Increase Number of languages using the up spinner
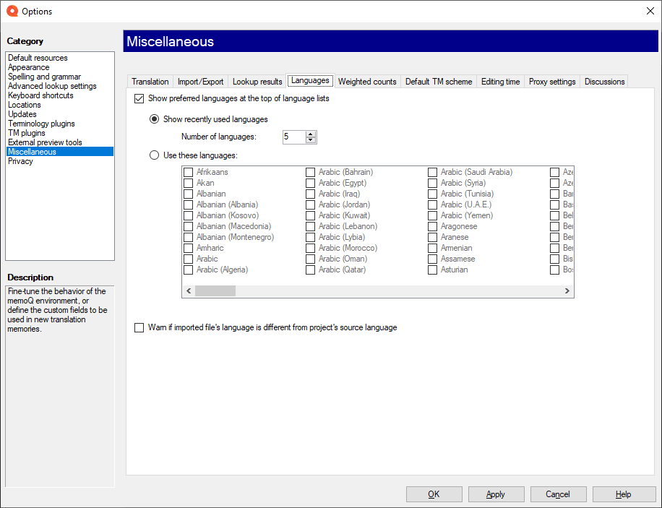 click(310, 134)
